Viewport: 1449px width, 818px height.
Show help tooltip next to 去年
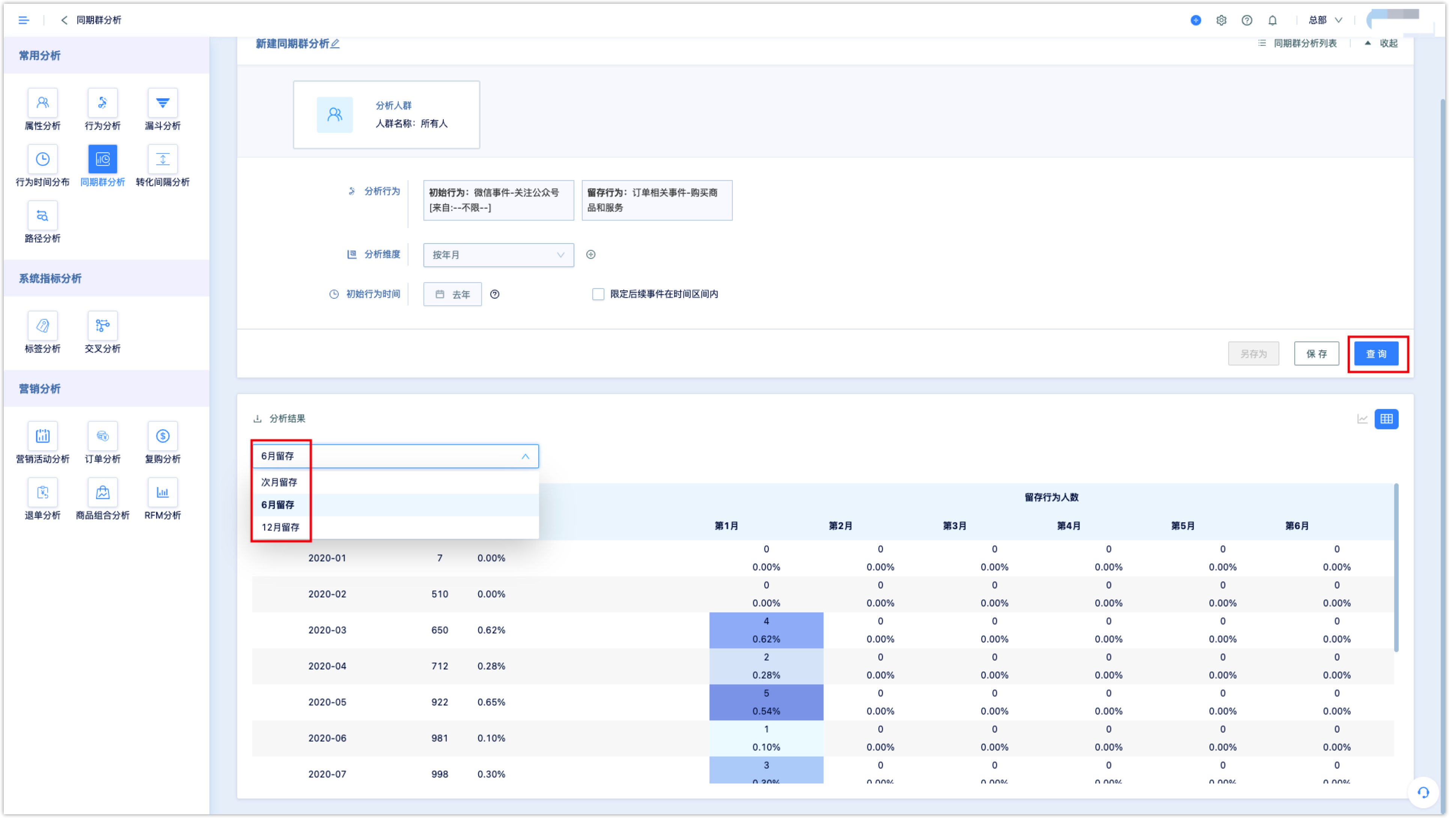click(494, 294)
